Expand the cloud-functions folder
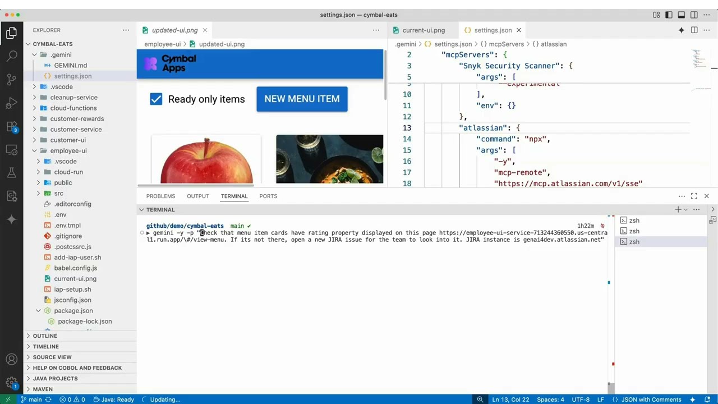 (34, 108)
